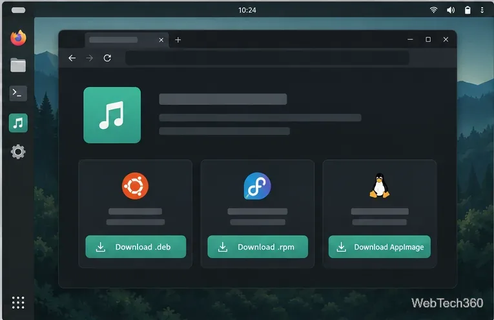Image resolution: width=494 pixels, height=320 pixels.
Task: Select the open browser tab
Action: click(x=127, y=39)
